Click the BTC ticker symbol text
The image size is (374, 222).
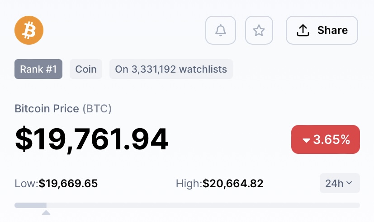[x=97, y=109]
